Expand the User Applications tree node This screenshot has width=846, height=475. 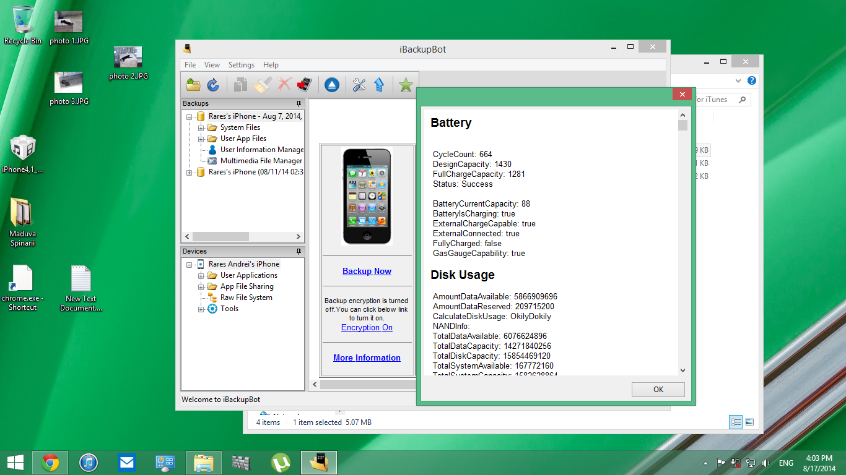(x=201, y=275)
